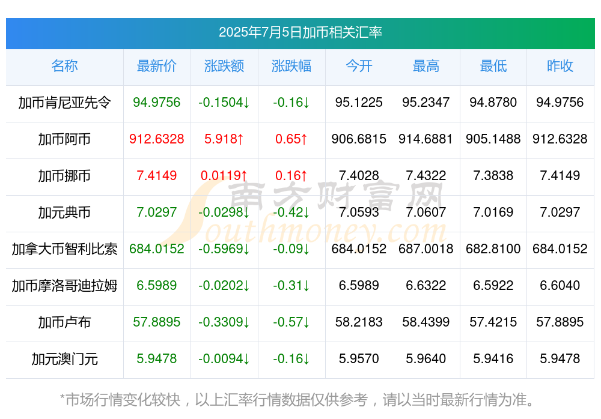Click the opening price 58.2183
Viewport: 601px width, 419px height.
[359, 322]
